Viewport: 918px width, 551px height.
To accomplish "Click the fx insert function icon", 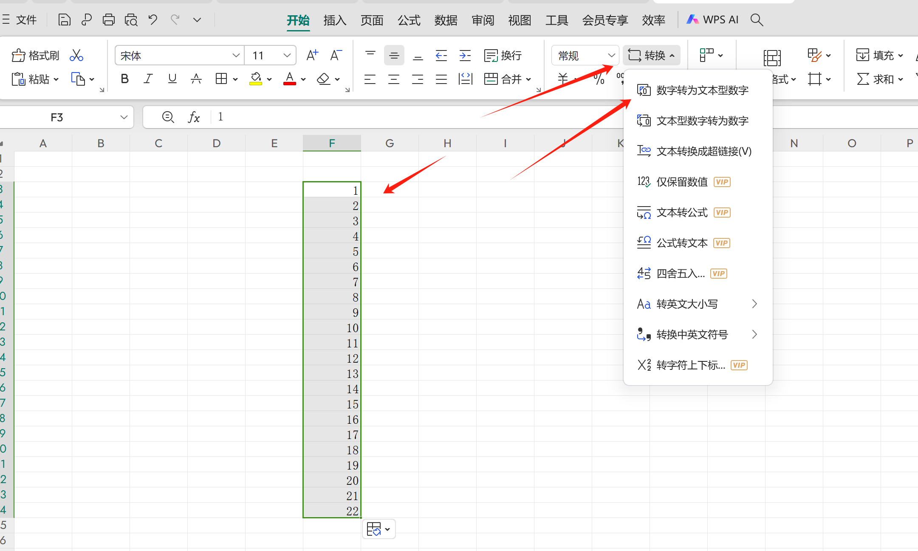I will click(x=194, y=117).
